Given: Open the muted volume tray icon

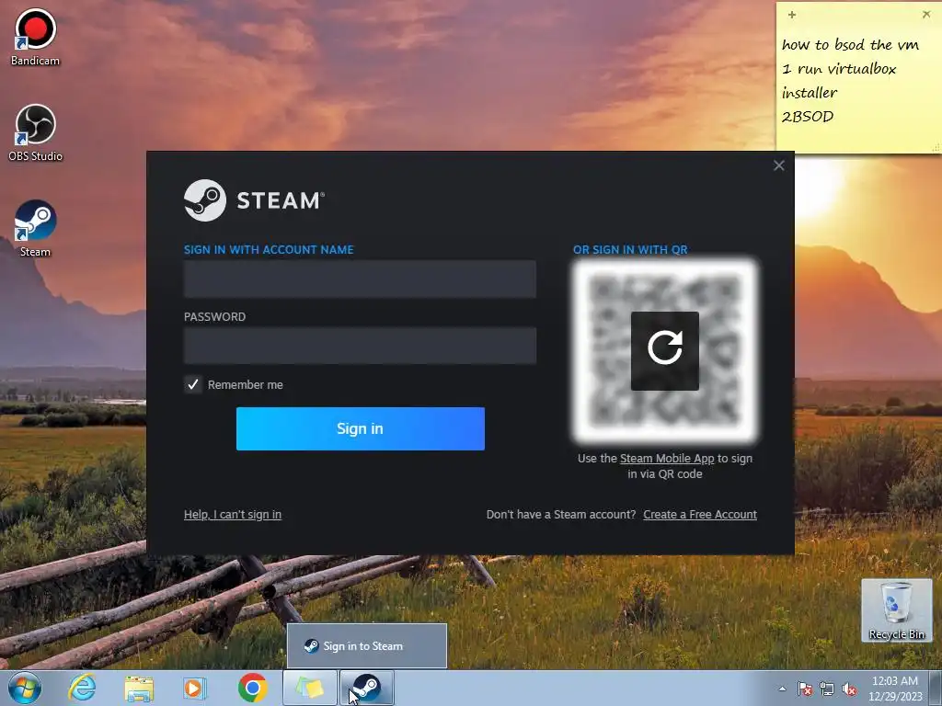Looking at the screenshot, I should tap(849, 689).
